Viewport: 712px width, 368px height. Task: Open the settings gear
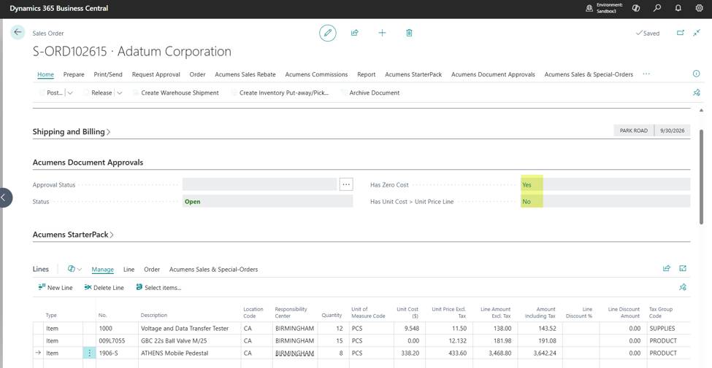(x=700, y=8)
